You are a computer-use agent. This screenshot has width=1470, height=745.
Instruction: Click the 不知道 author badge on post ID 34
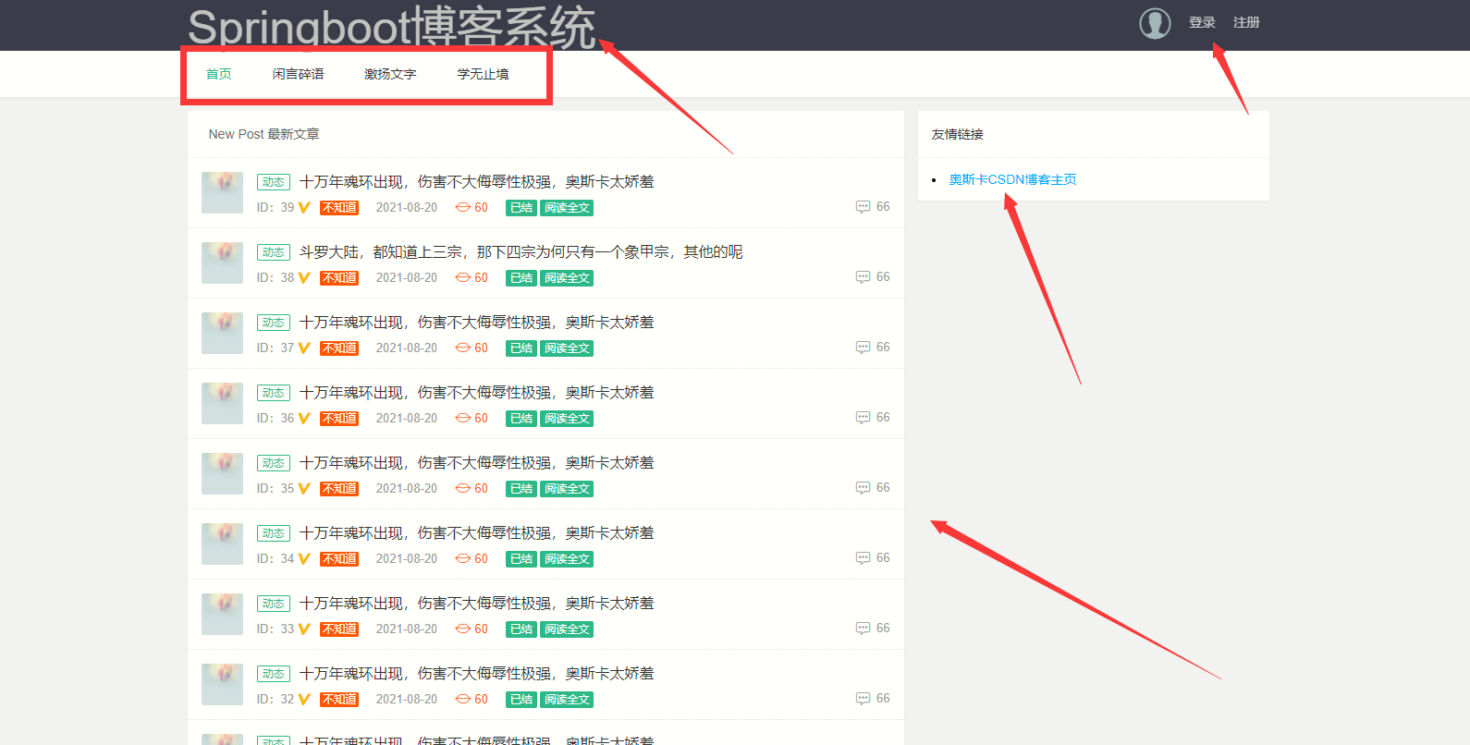coord(339,559)
